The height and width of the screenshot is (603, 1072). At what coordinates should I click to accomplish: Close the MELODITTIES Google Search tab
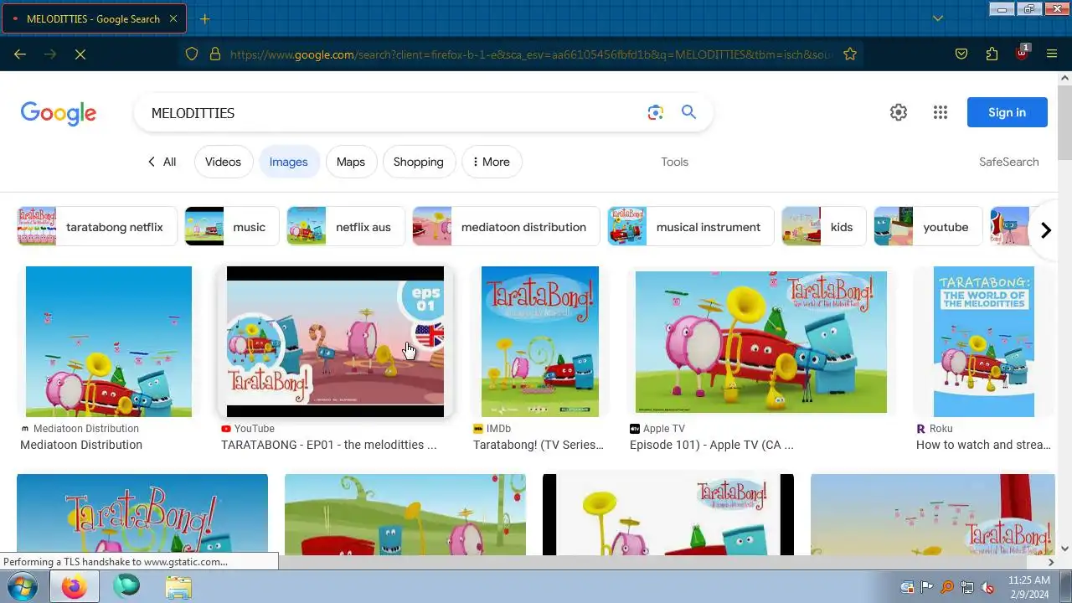tap(173, 18)
